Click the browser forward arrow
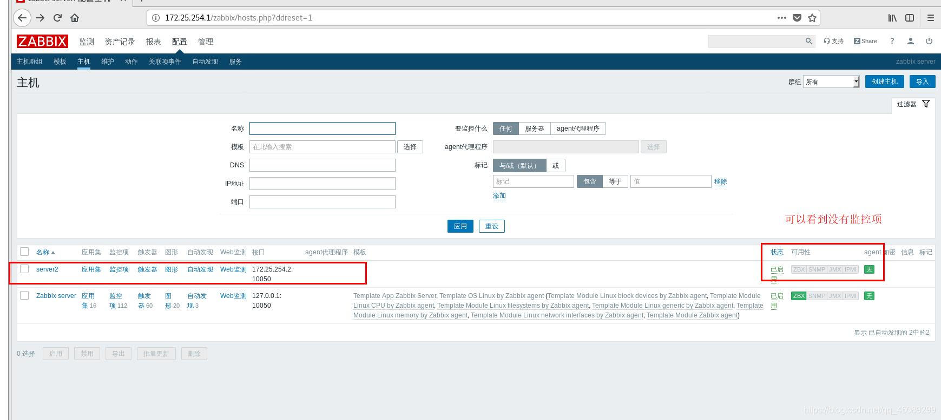Image resolution: width=941 pixels, height=420 pixels. pos(40,18)
